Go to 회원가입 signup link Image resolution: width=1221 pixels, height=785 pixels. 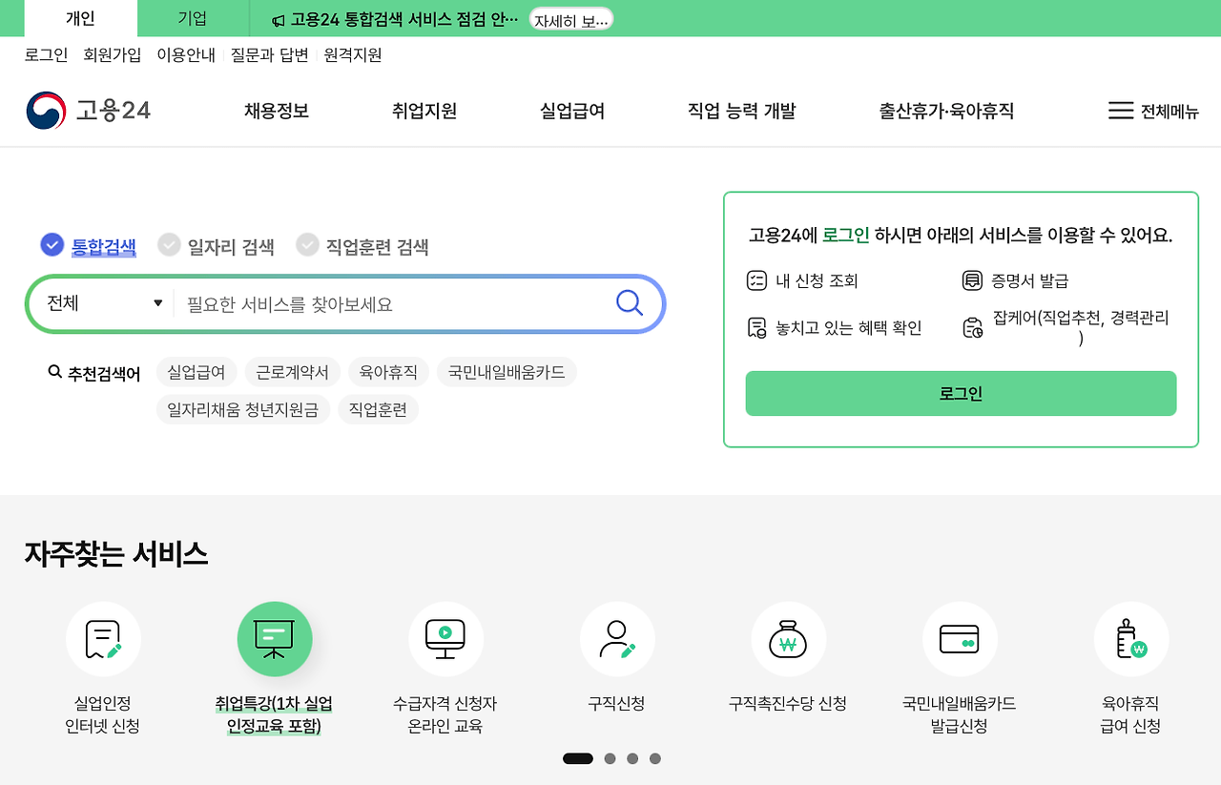[113, 54]
